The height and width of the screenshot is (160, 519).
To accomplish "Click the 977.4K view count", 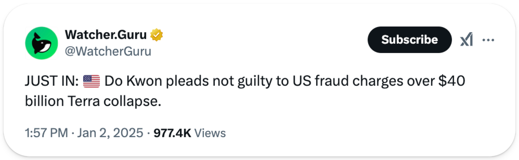I will 172,133.
